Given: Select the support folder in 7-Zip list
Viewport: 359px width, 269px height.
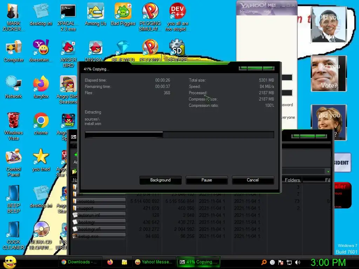Looking at the screenshot, I should tap(99, 208).
